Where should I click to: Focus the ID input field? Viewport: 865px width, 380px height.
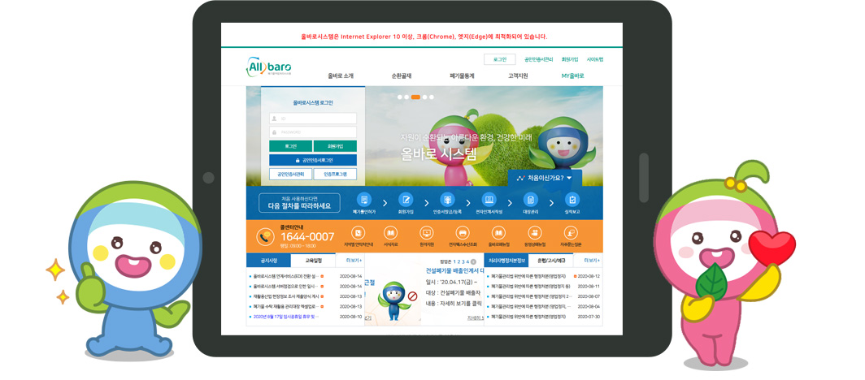313,119
